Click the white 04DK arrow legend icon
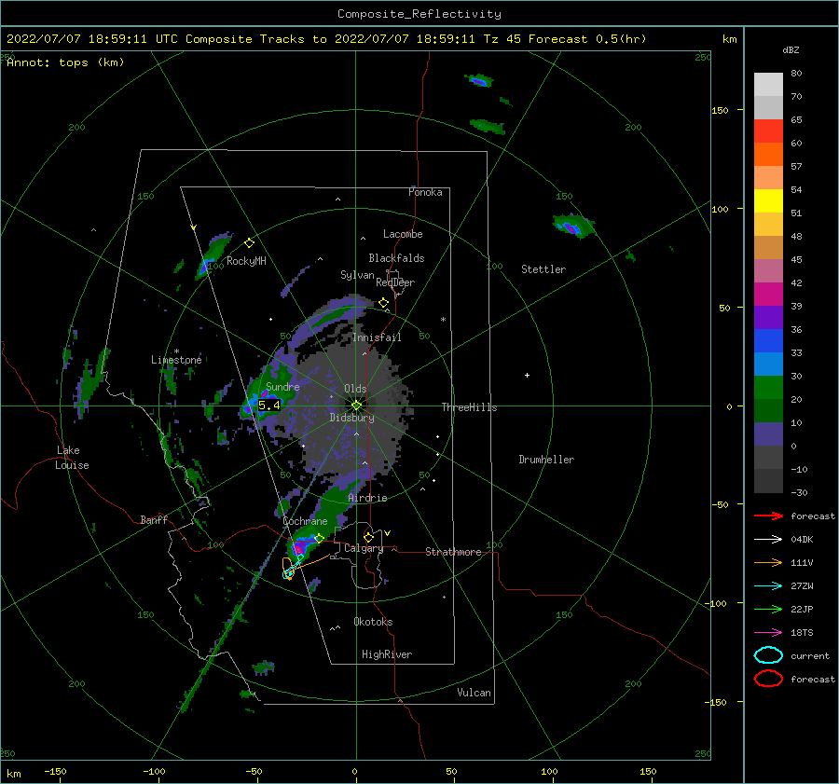 click(x=768, y=539)
